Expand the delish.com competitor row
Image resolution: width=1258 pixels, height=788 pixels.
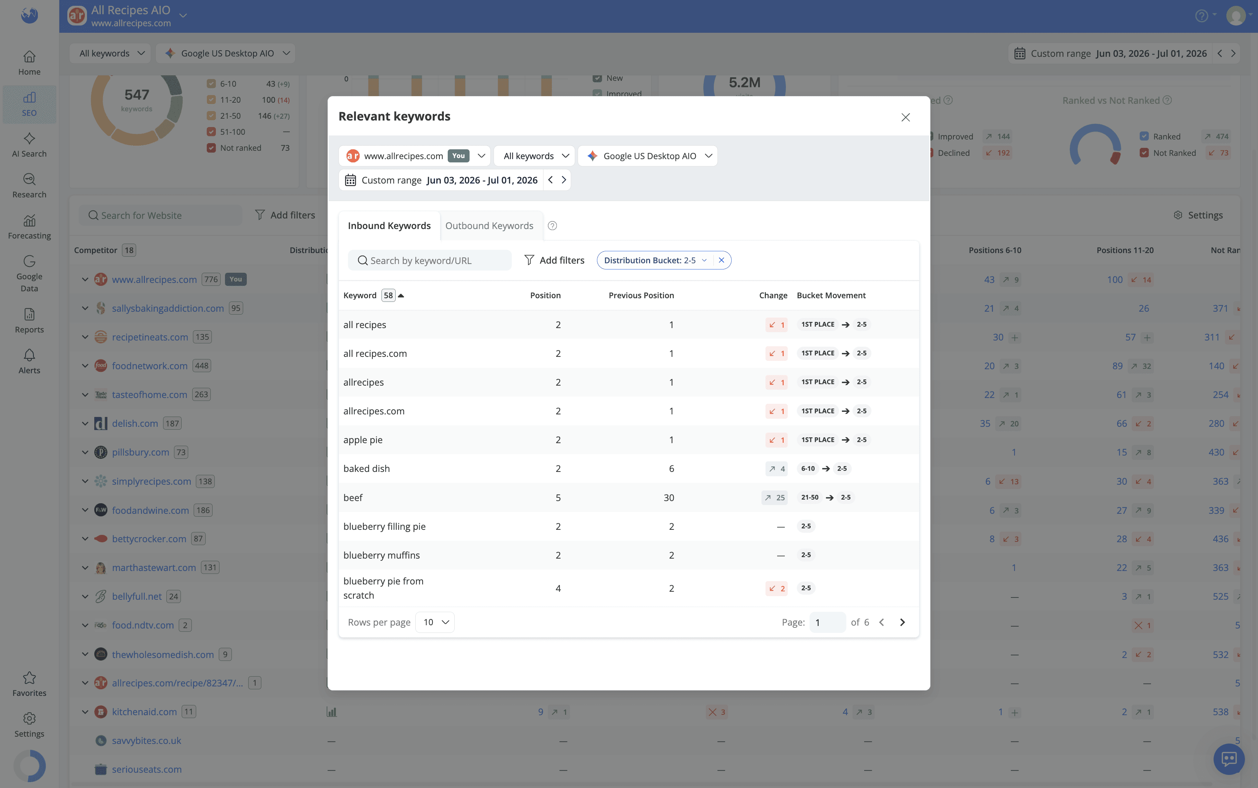click(x=85, y=423)
